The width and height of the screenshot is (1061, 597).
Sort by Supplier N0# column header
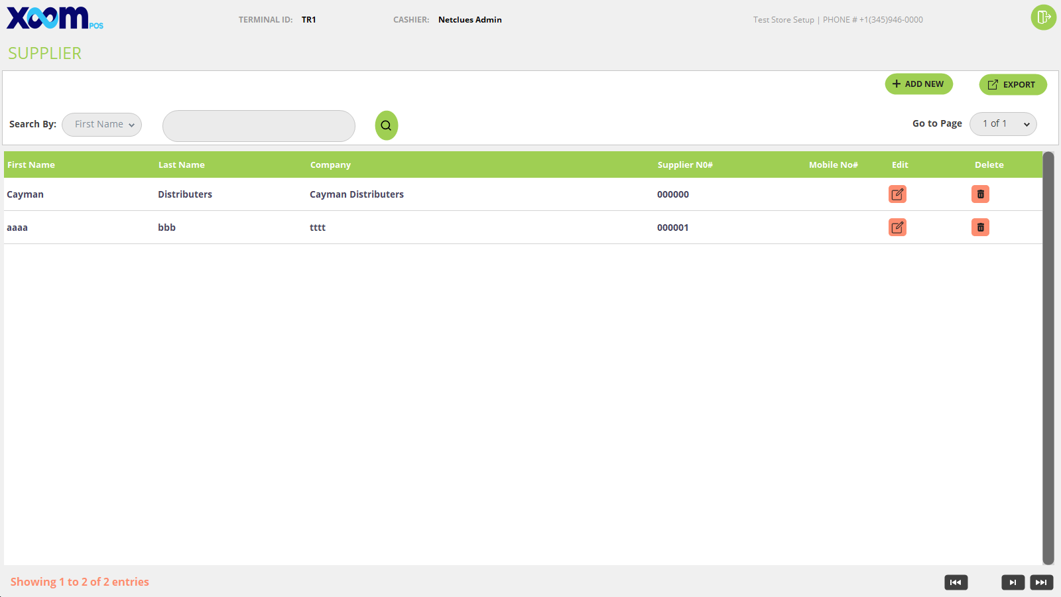pos(684,165)
